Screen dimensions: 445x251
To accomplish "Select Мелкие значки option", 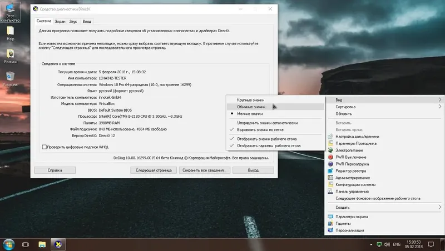I will [275, 114].
